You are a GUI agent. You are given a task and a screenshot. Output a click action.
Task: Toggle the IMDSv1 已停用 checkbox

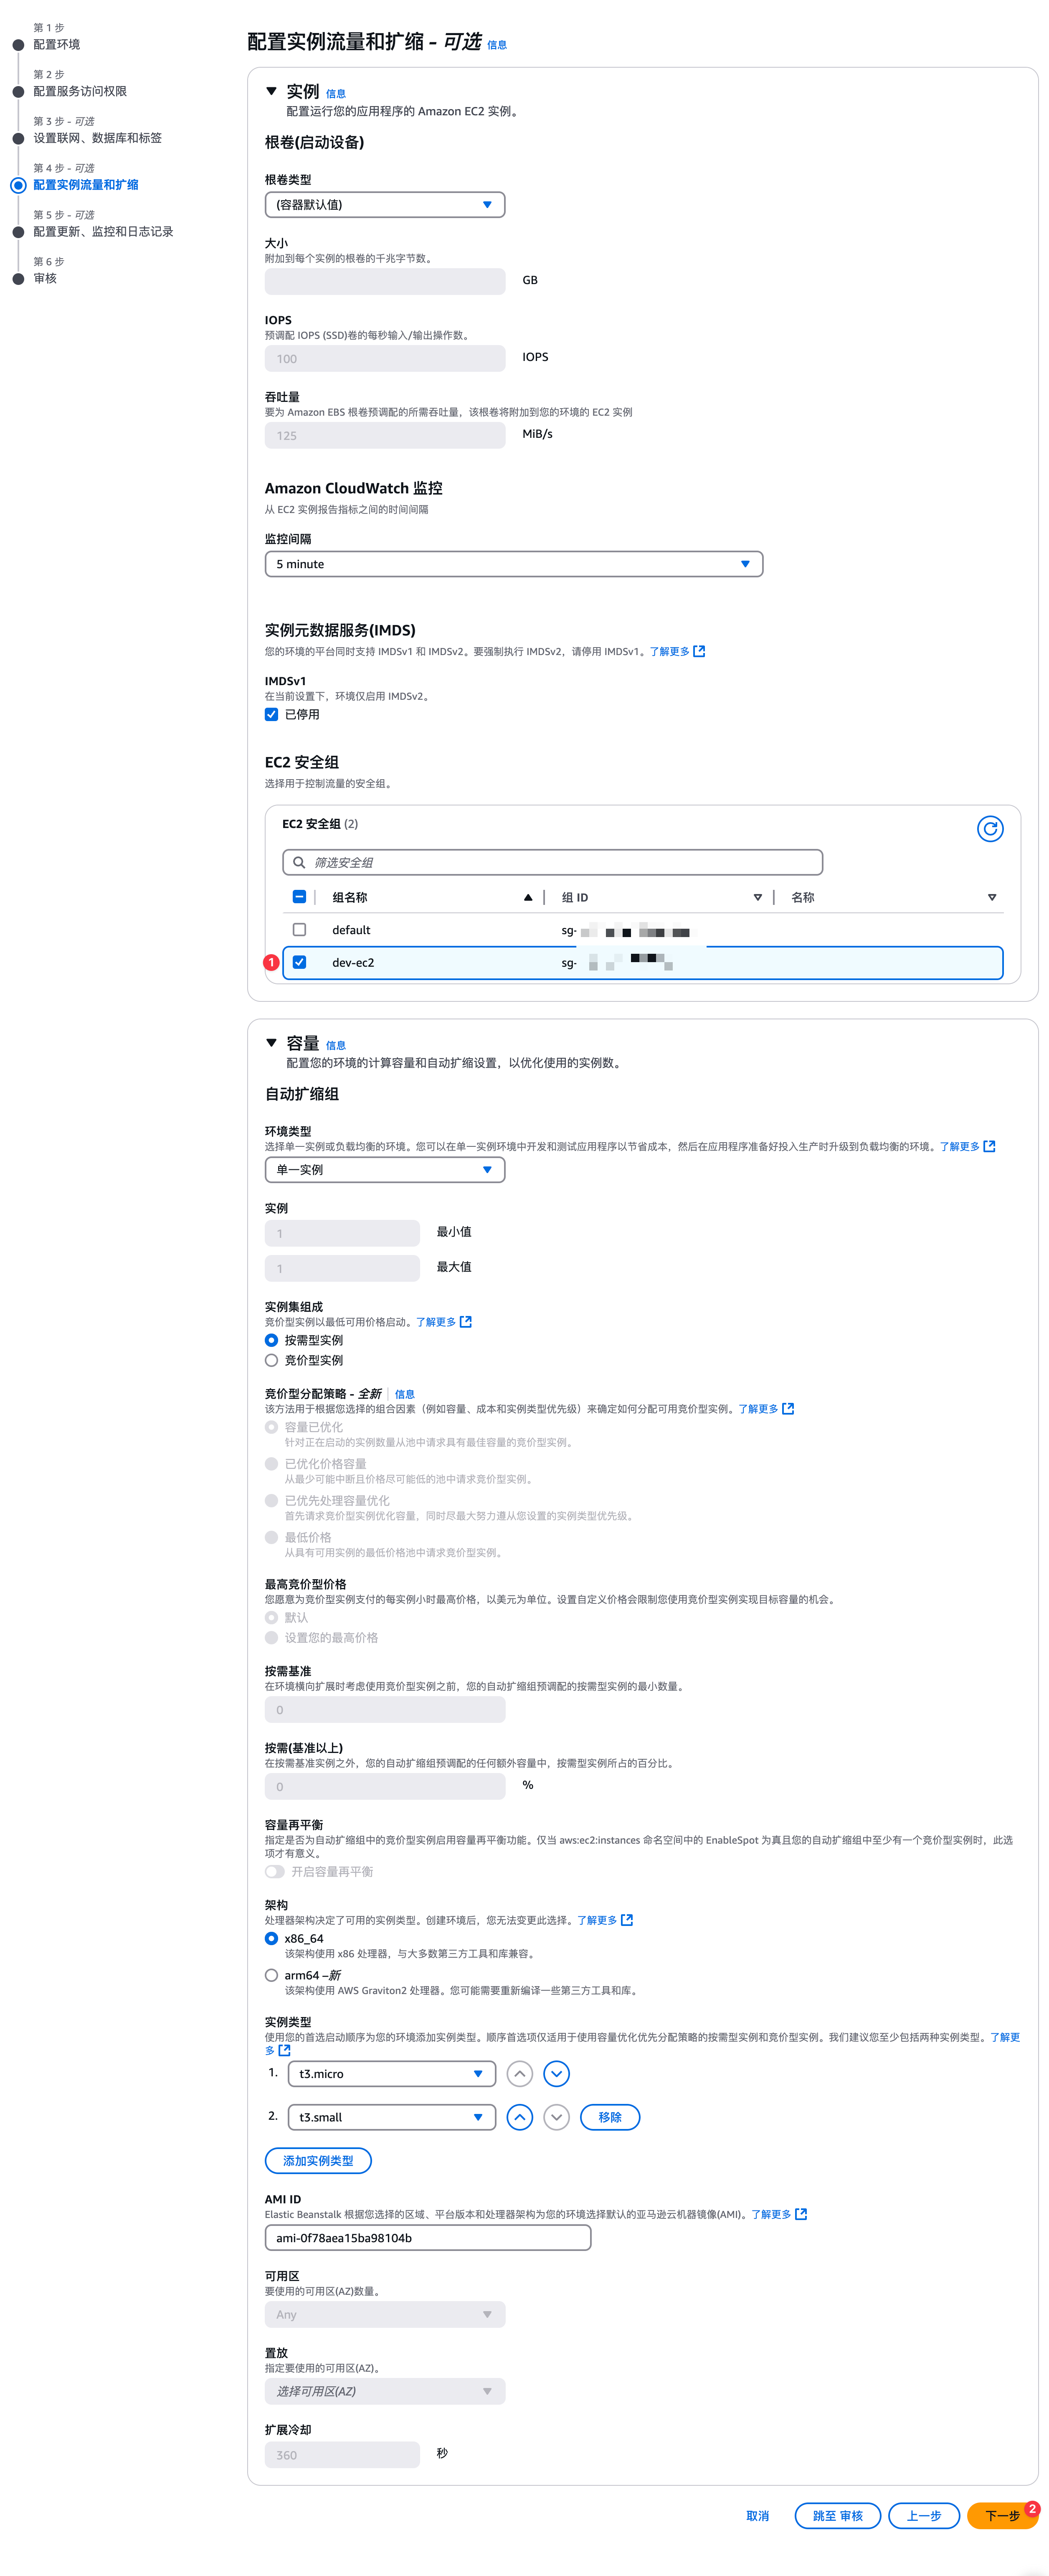pos(271,714)
